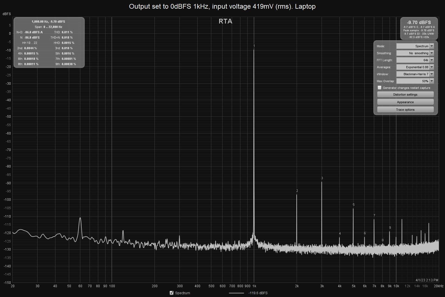The width and height of the screenshot is (445, 297).
Task: Click the harmonic marker labeled 3
Action: [x=322, y=178]
